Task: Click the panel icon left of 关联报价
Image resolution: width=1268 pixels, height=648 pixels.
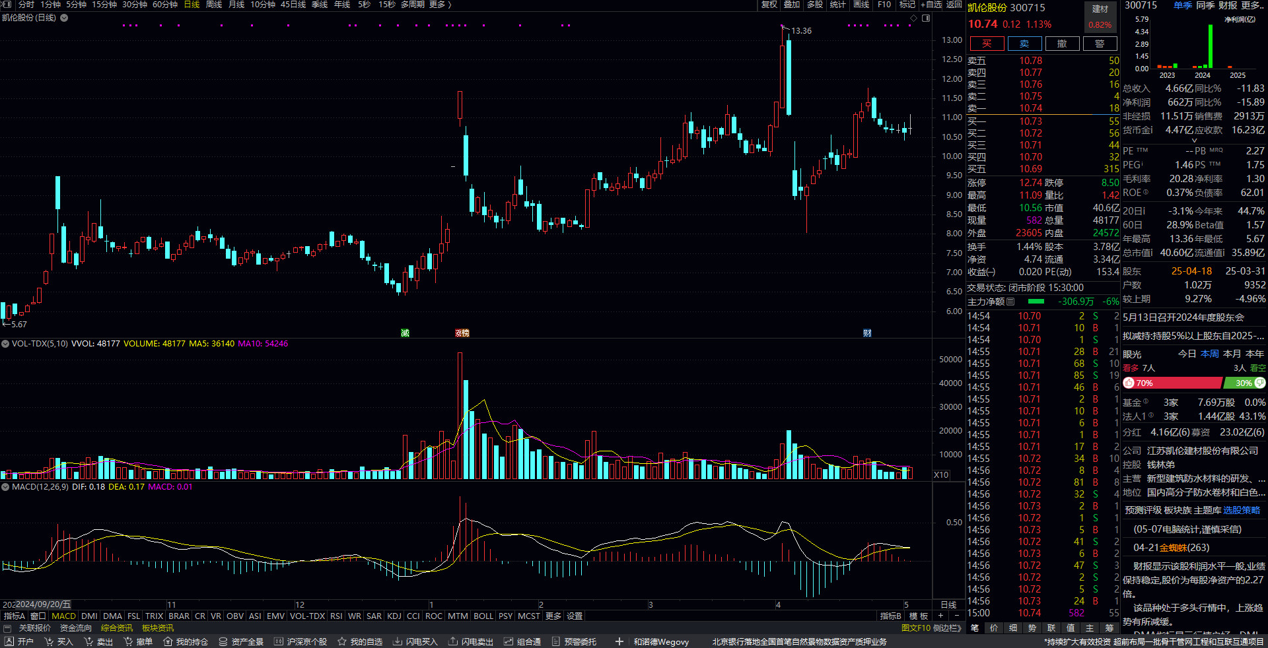Action: coord(7,628)
